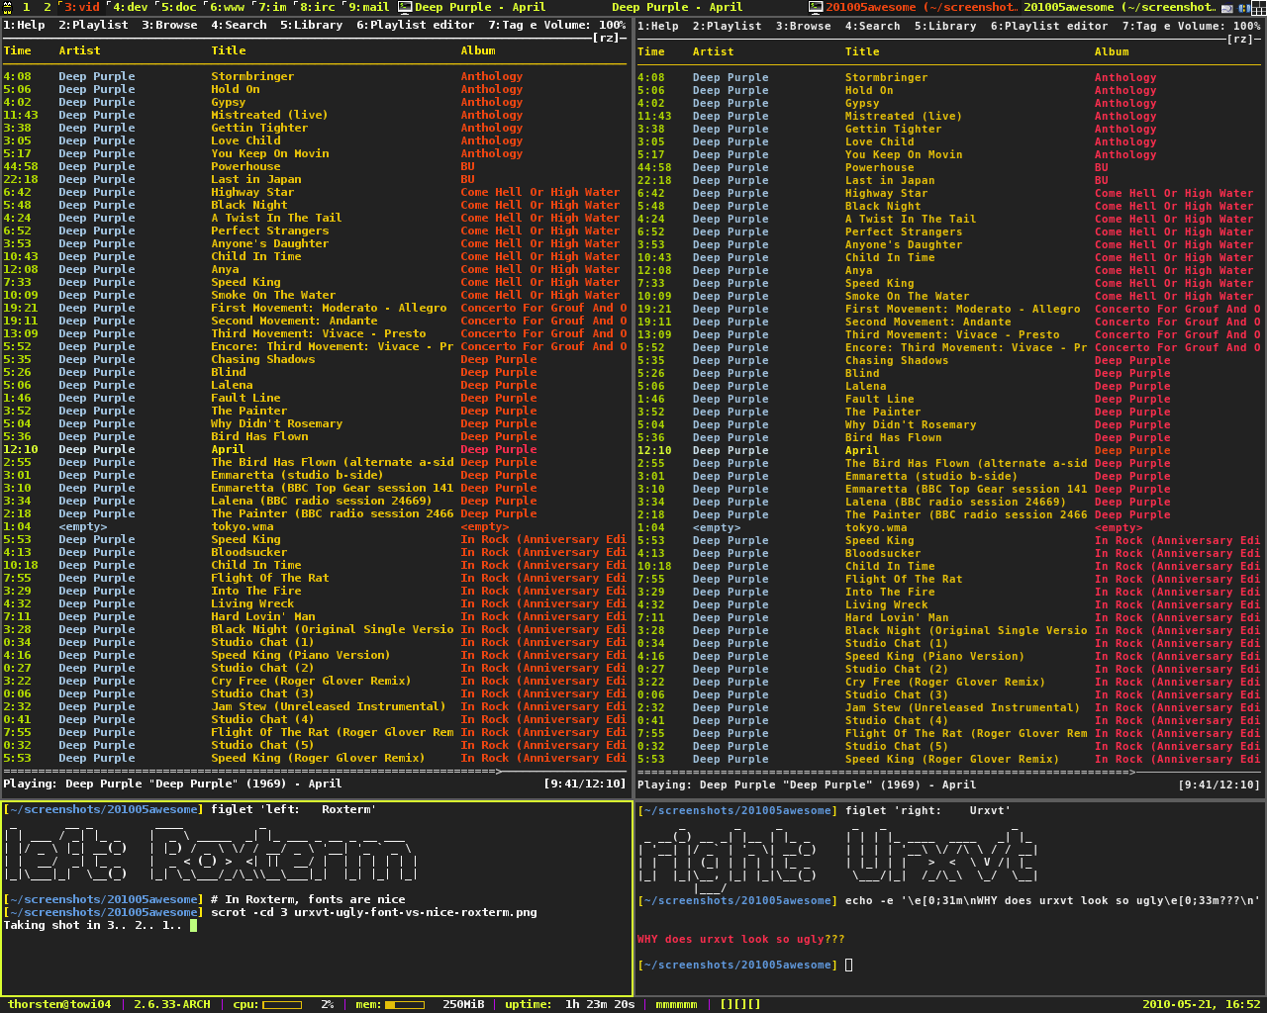Switch to the 9:mail tag

367,7
